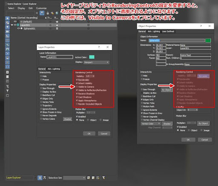The width and height of the screenshot is (218, 186).
Task: Click By Layer button in Rendering Control
Action: tap(203, 76)
